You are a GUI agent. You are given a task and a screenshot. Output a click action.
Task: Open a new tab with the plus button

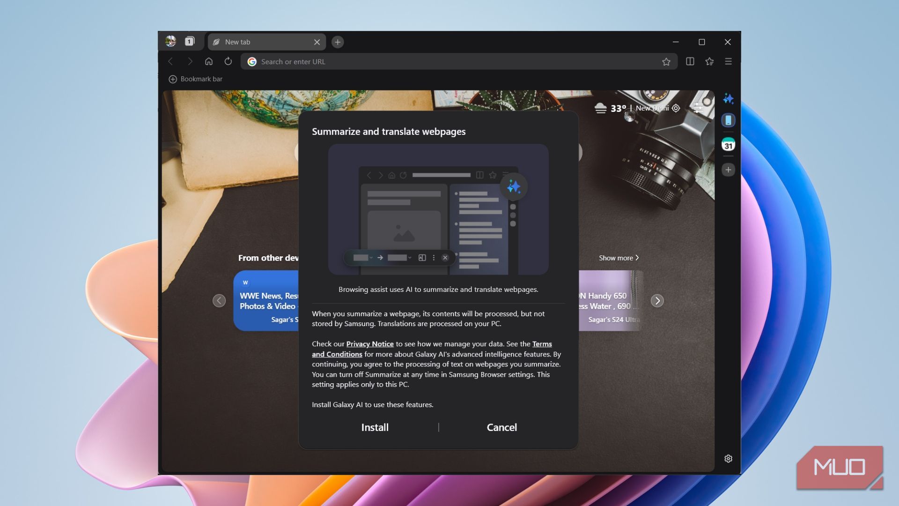click(338, 42)
